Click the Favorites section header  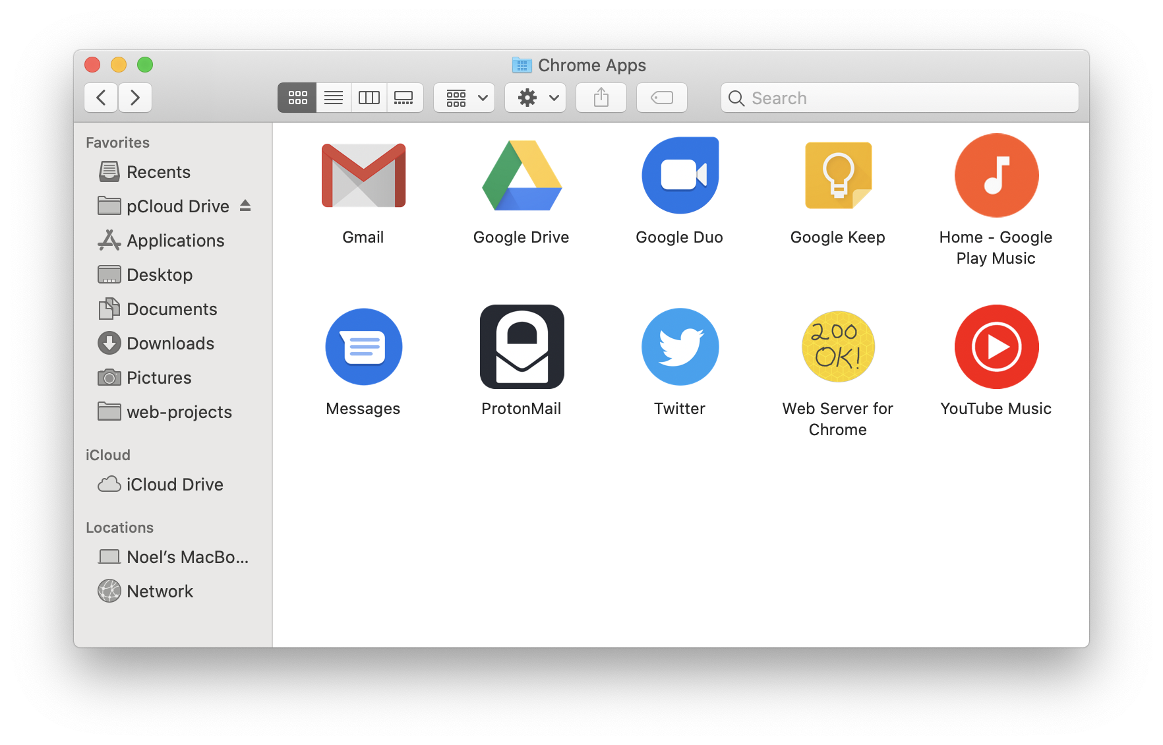point(117,142)
